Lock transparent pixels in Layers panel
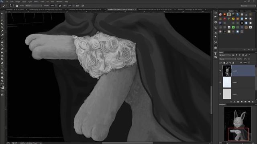The image size is (257, 144). click(x=224, y=63)
